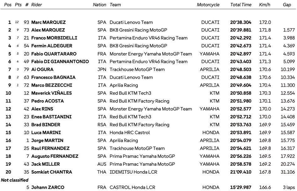Screen dimensions: 297x191
Task: Click Franco MORBIDELLI's name
Action: pyautogui.click(x=54, y=38)
